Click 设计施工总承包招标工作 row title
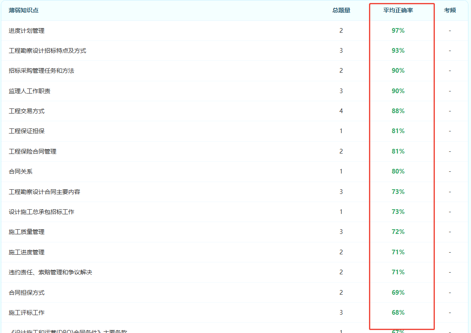This screenshot has width=471, height=333. (x=41, y=212)
